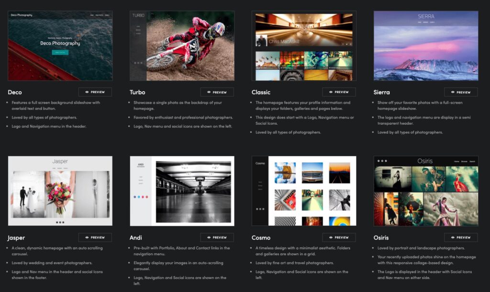Click the eye icon on Classic's Preview button
490x292 pixels.
[331, 92]
